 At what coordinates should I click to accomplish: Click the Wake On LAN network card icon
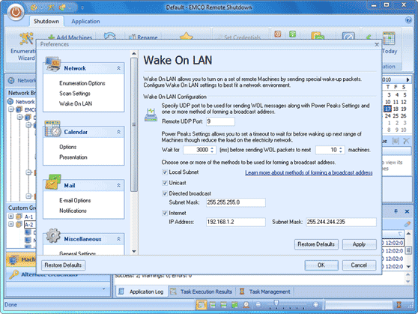(151, 115)
